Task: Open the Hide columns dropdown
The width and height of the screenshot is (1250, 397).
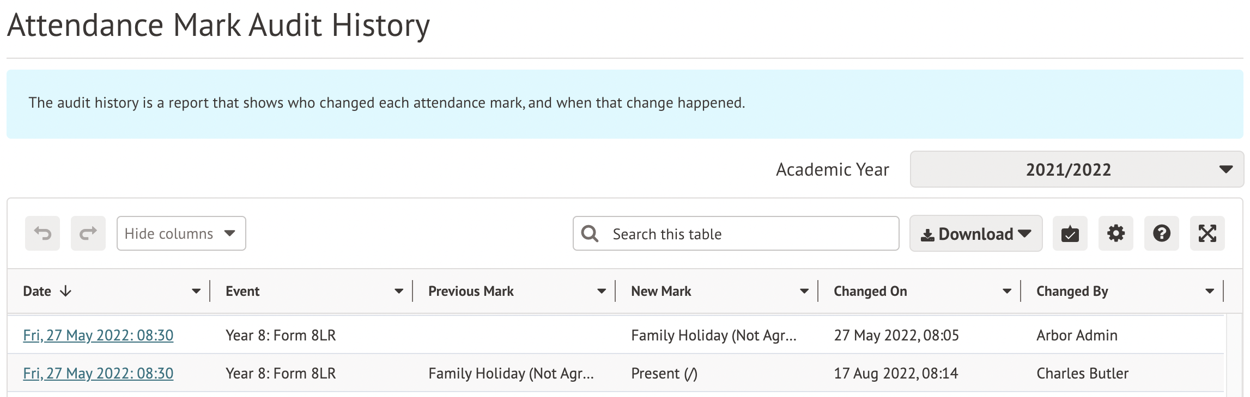Action: (181, 233)
